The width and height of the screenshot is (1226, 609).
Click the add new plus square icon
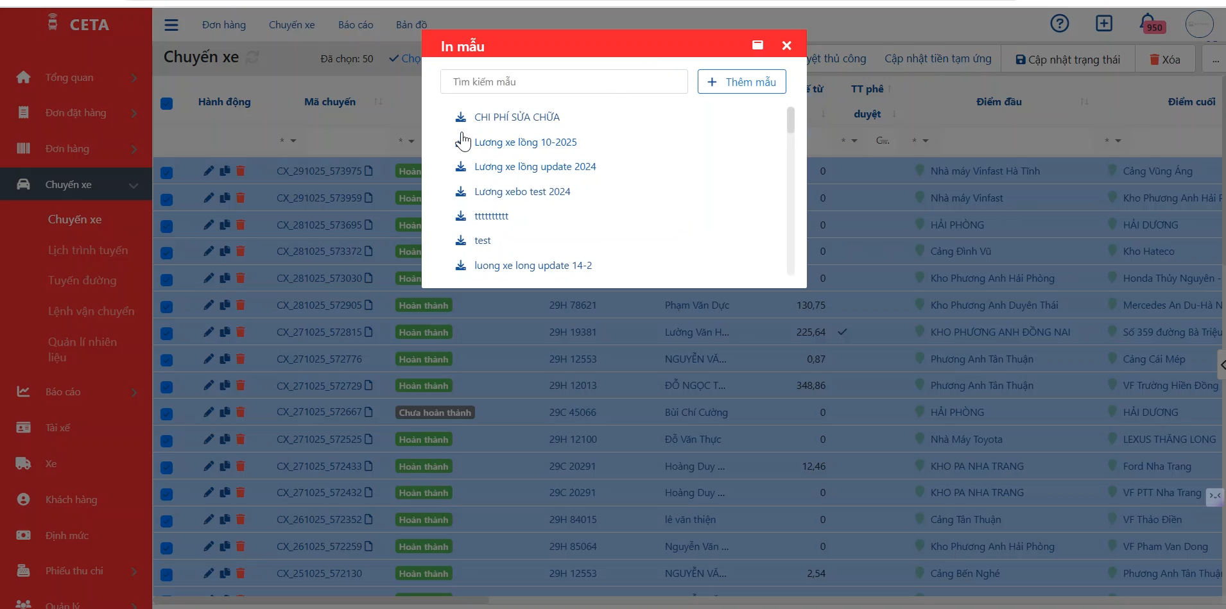1103,24
